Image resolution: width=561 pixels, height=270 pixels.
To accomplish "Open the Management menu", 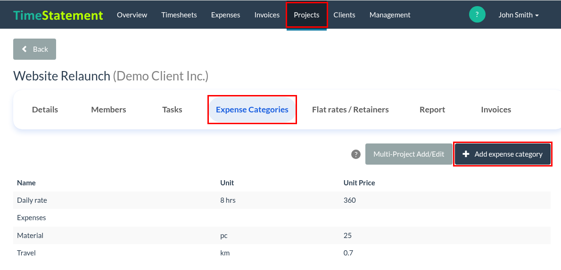I will click(390, 15).
